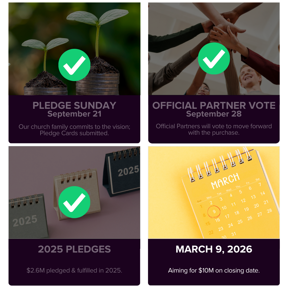Click the smiling man in the hands photo
This screenshot has height=288, width=288.
tap(249, 77)
